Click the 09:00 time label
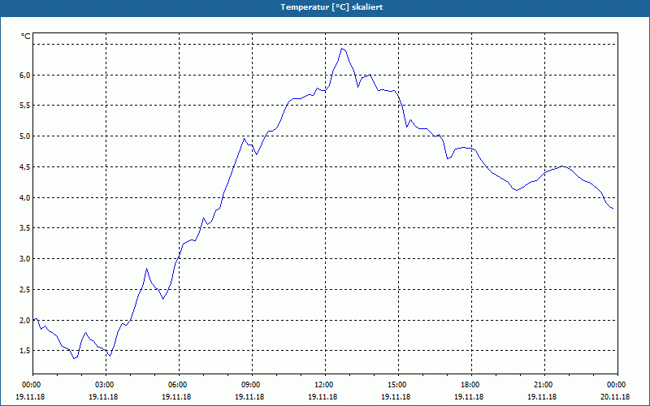Viewport: 650px width, 406px height. click(249, 385)
